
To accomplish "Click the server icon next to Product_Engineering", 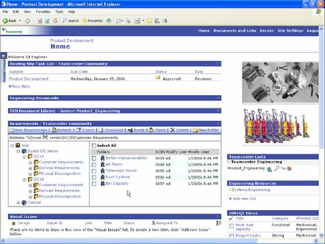I will pos(269,169).
